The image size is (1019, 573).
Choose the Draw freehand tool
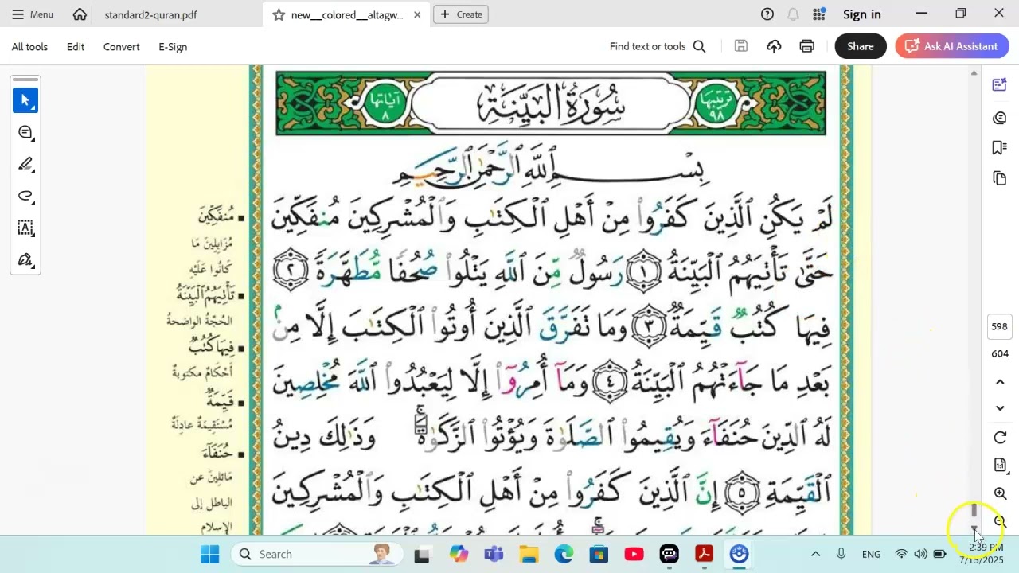25,196
